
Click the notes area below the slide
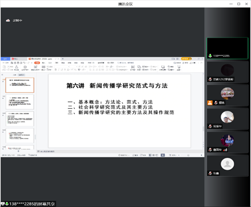pos(119,152)
